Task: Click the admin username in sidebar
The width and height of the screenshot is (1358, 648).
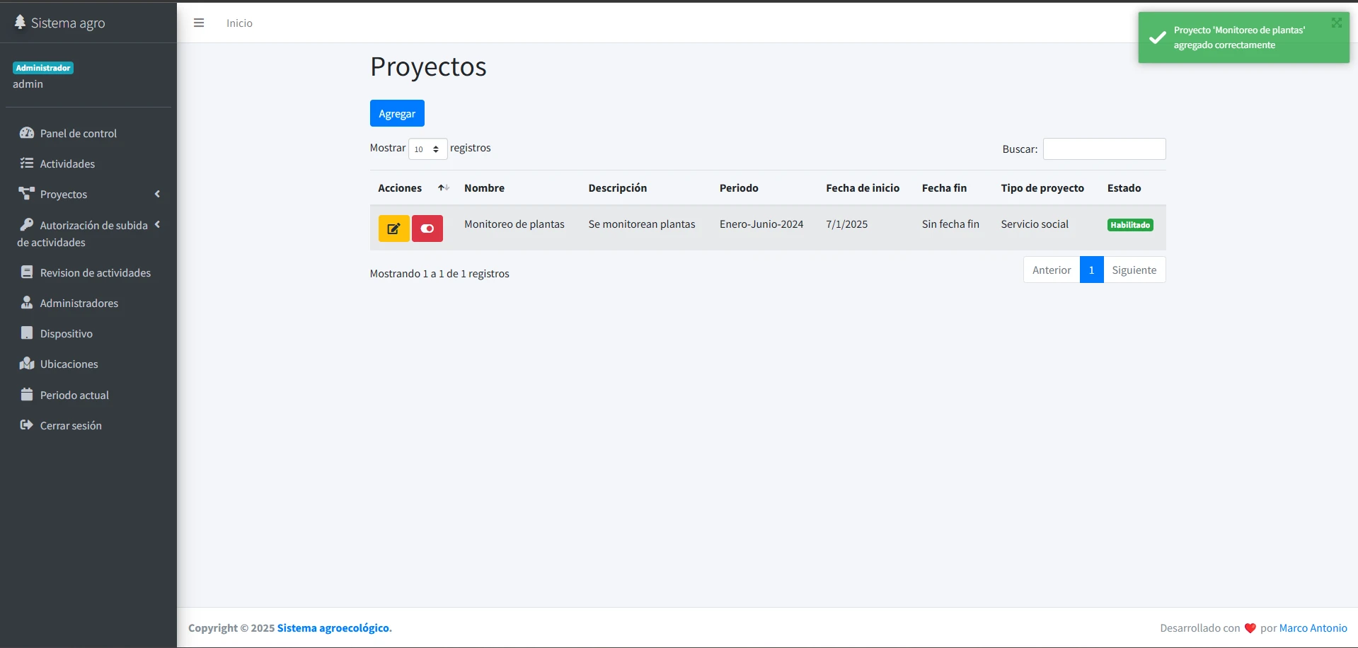Action: tap(28, 83)
